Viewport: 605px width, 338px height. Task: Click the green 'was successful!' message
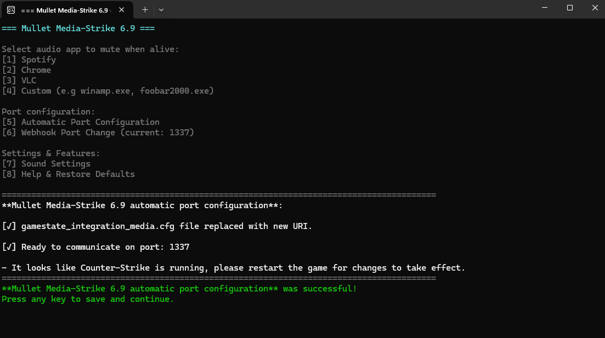[x=179, y=289]
